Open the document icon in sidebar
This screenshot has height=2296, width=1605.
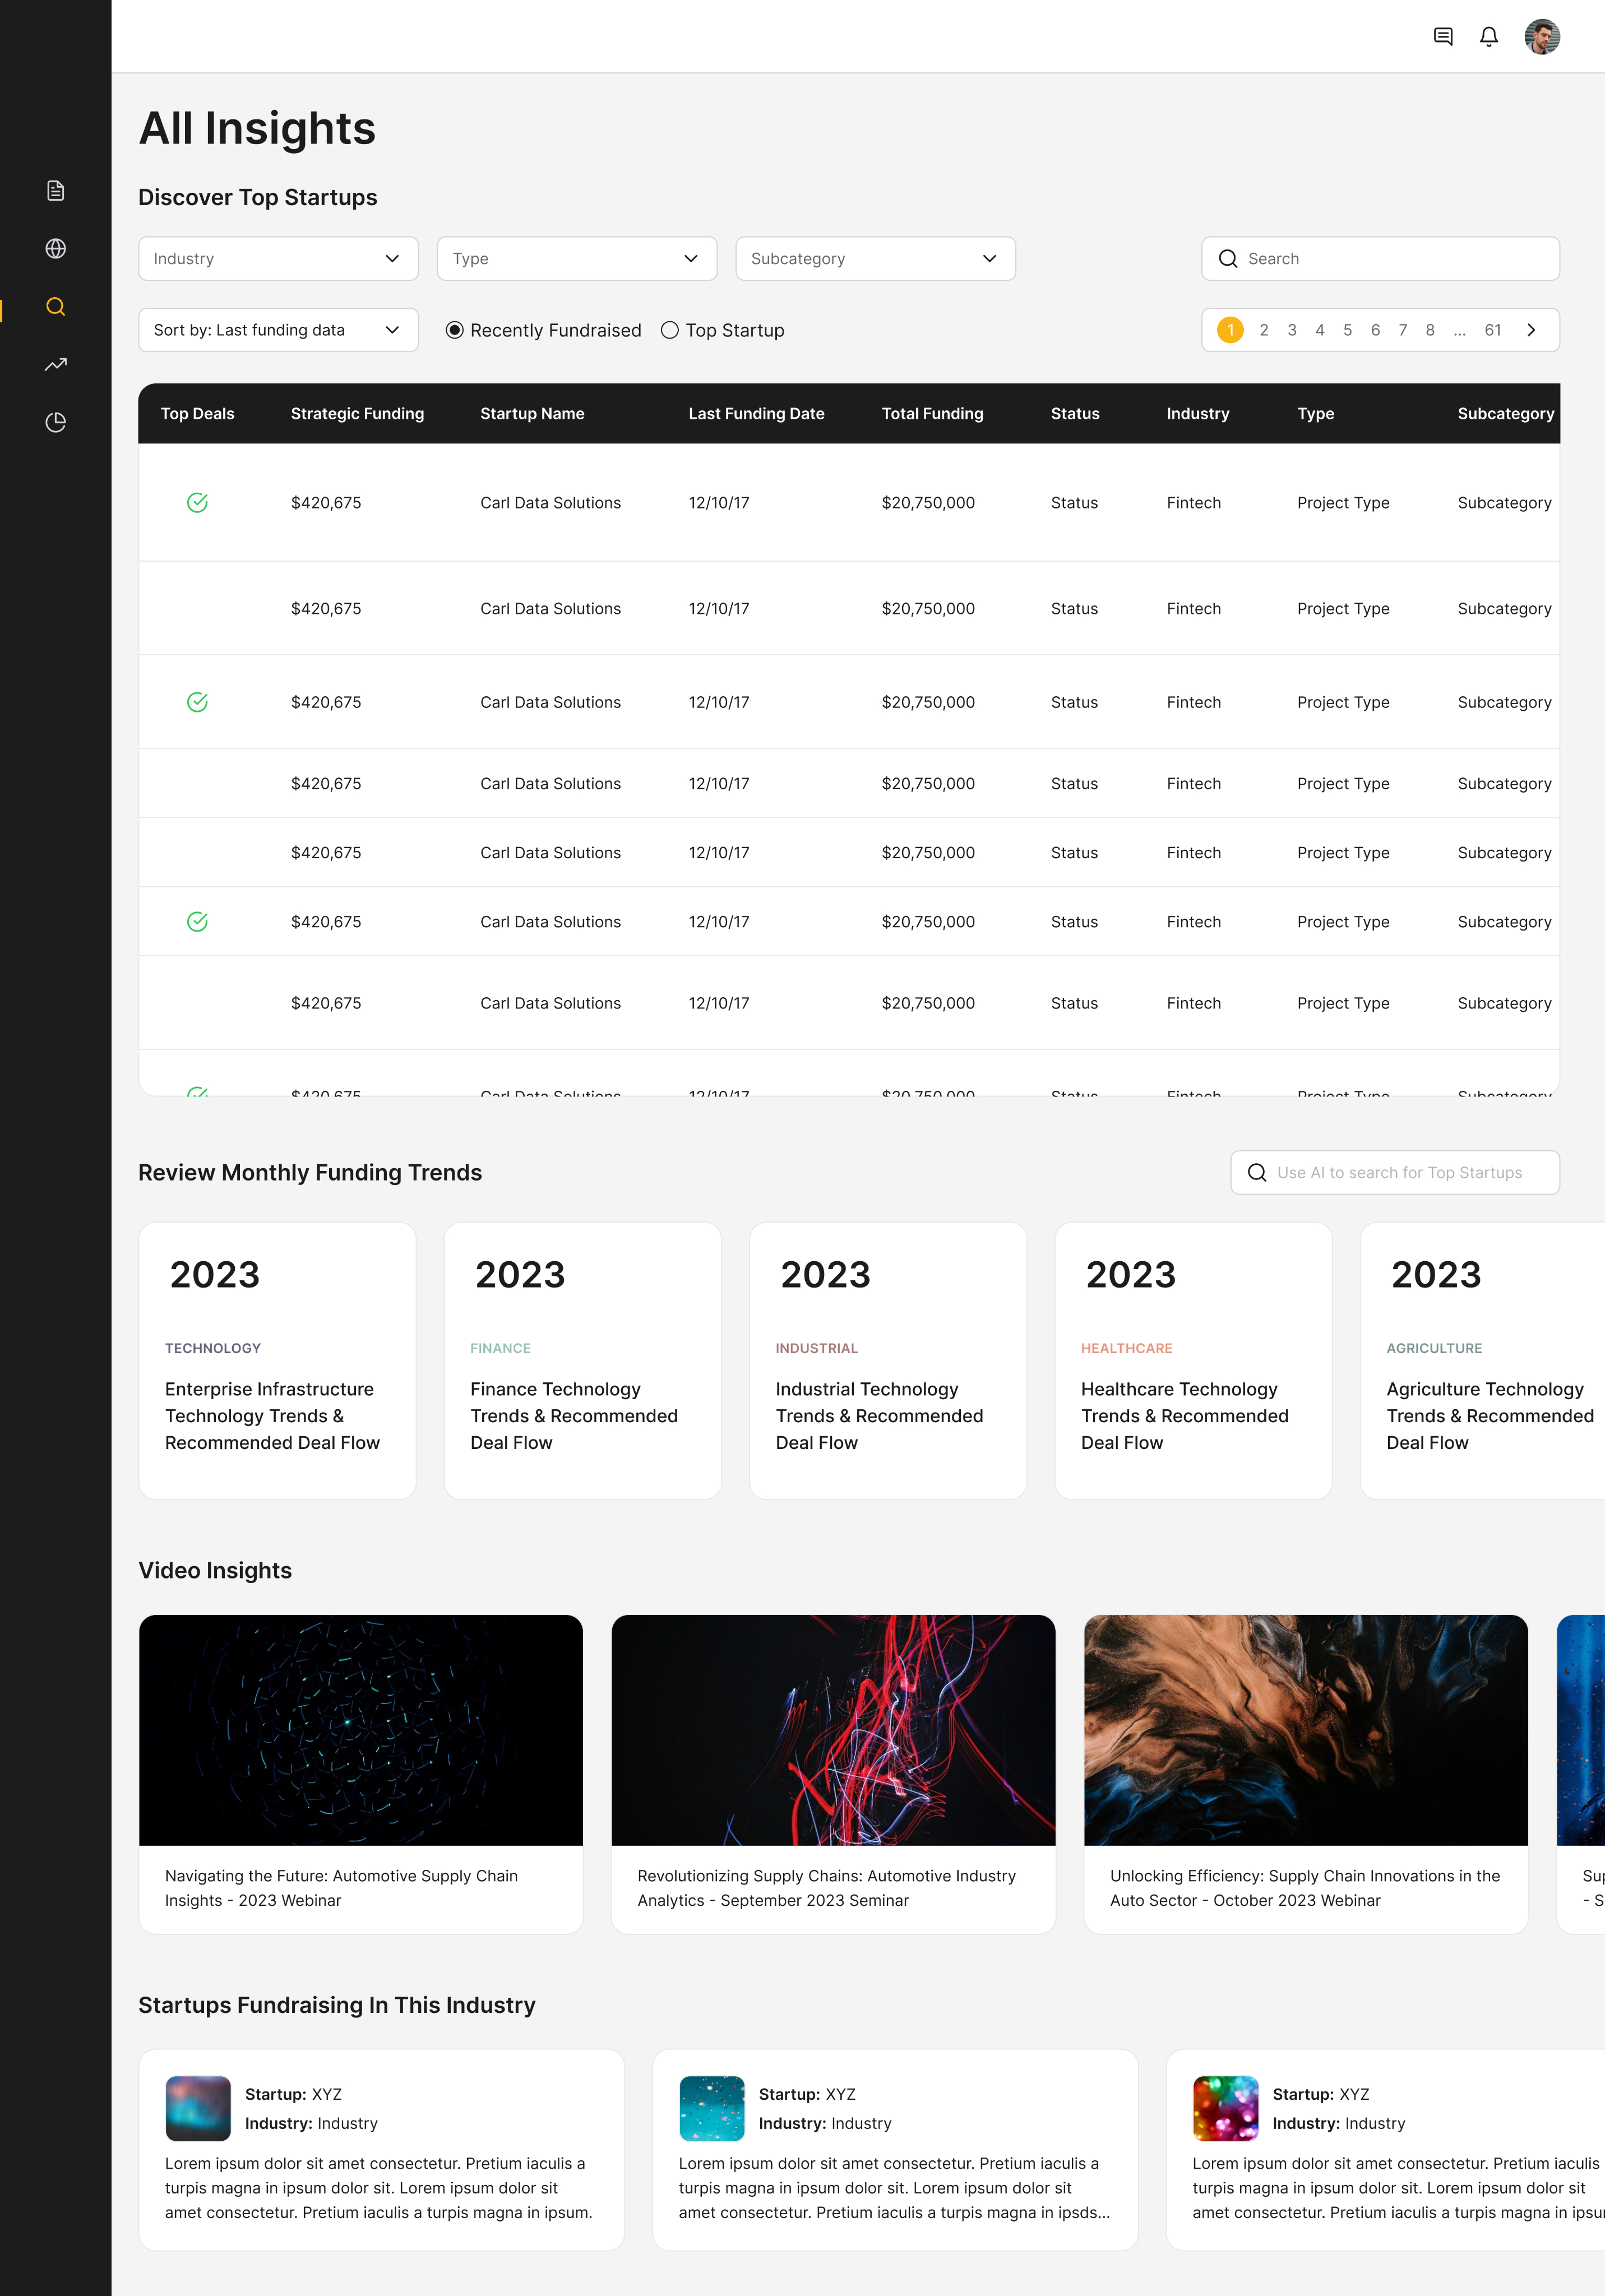(56, 191)
